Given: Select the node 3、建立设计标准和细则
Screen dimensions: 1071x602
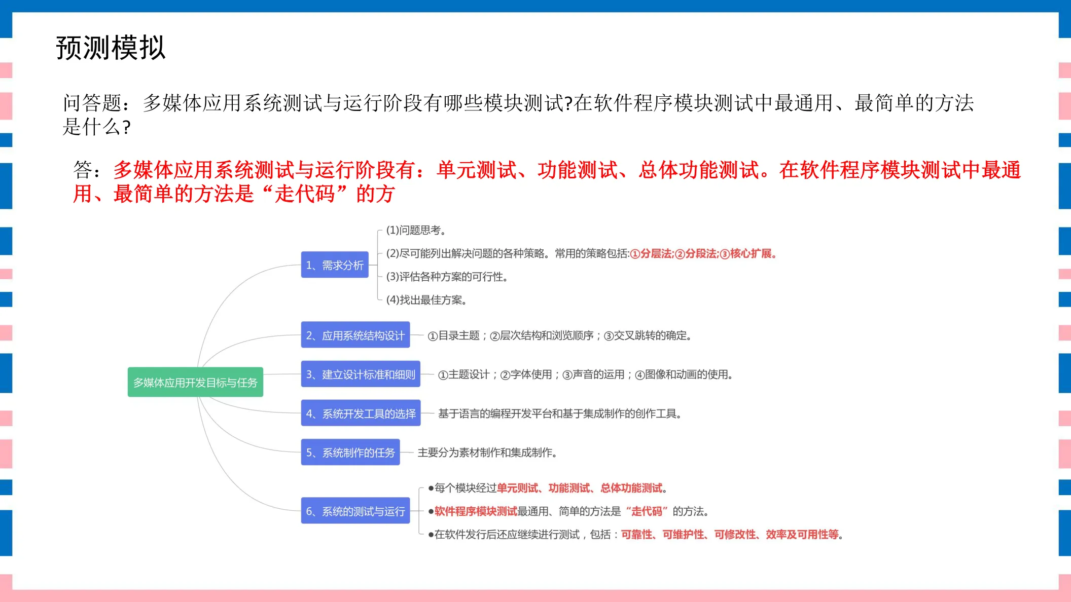Looking at the screenshot, I should [361, 374].
